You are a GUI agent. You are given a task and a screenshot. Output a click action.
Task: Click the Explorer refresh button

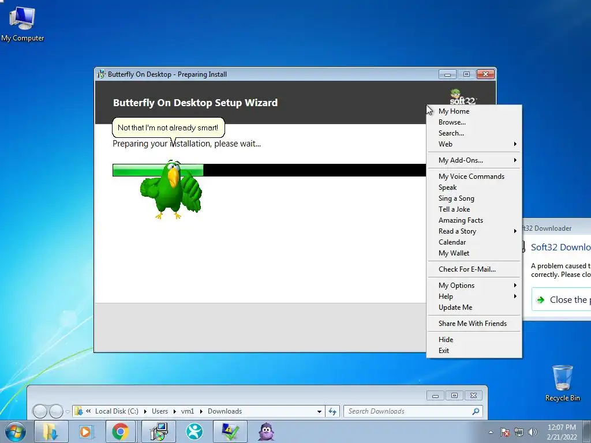pyautogui.click(x=332, y=411)
